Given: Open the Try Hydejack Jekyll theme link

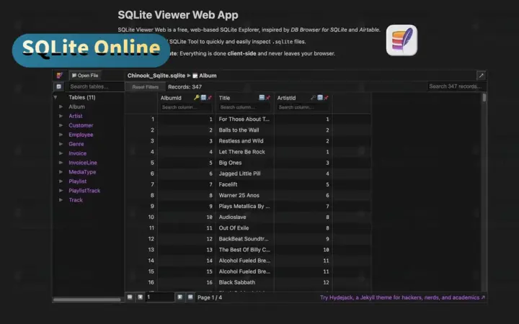Looking at the screenshot, I should click(402, 297).
